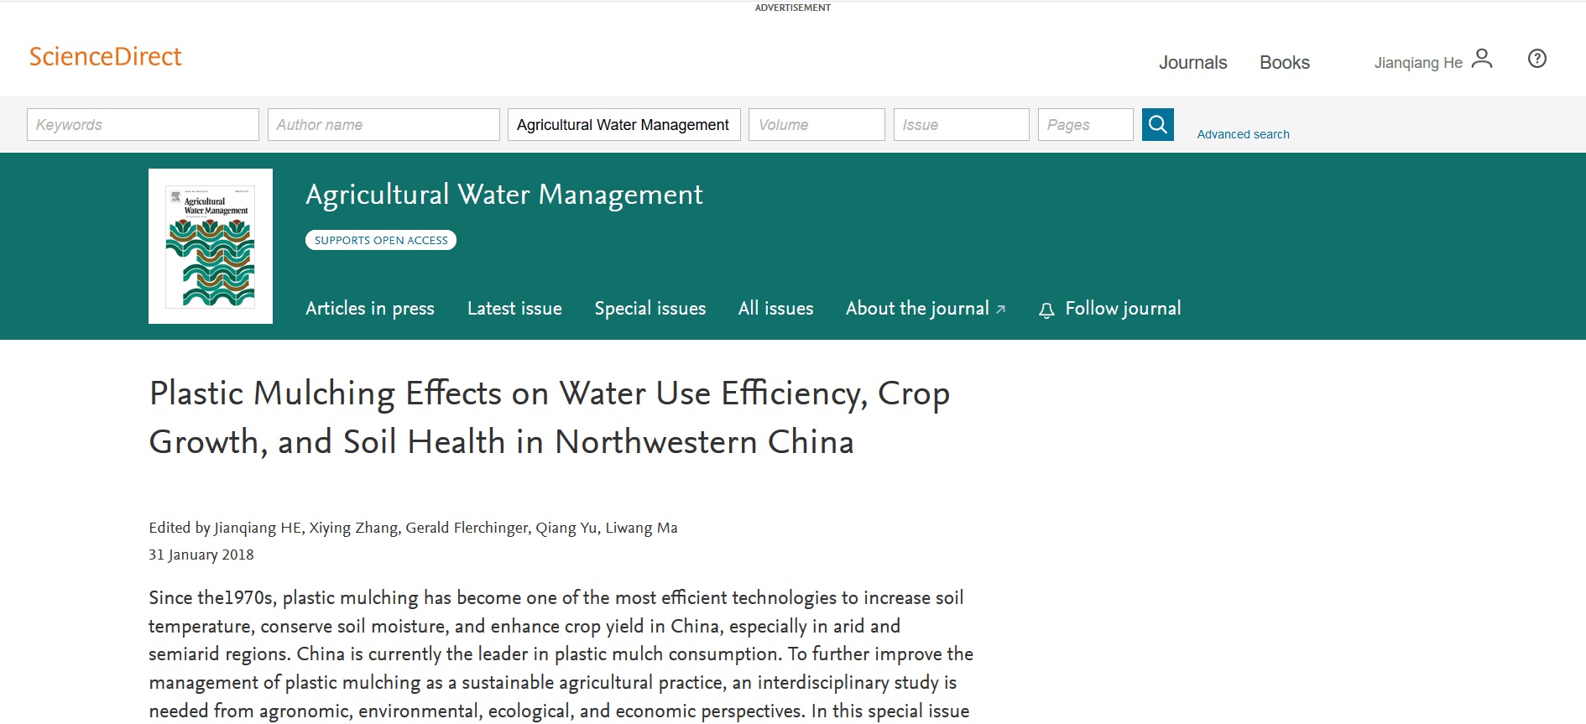Click the bell icon to follow journal
The image size is (1586, 724).
pos(1046,310)
